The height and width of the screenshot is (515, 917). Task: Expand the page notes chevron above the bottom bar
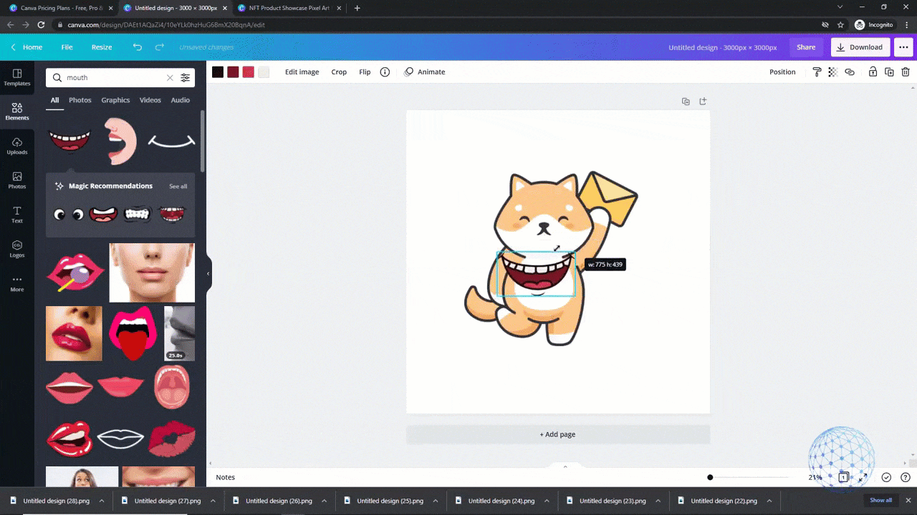pyautogui.click(x=565, y=466)
